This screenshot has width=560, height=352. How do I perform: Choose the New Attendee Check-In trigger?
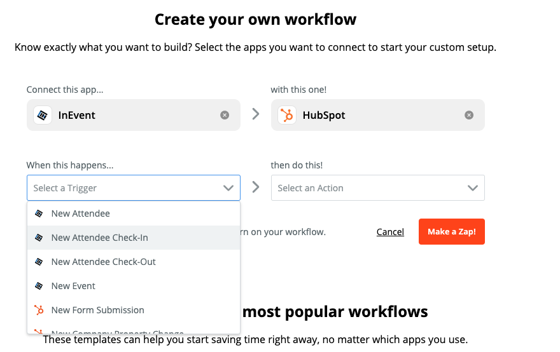(x=134, y=238)
